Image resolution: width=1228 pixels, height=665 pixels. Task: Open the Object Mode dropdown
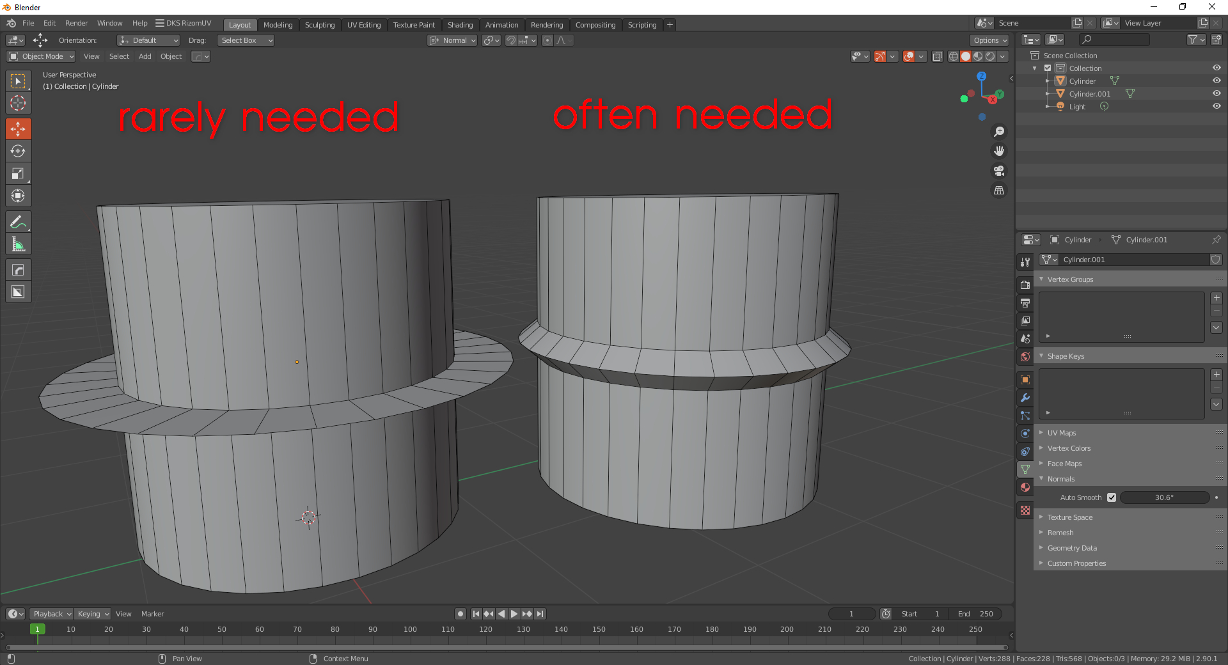pos(41,56)
